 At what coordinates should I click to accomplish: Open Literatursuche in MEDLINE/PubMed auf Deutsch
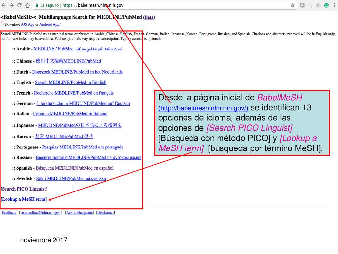click(x=83, y=103)
